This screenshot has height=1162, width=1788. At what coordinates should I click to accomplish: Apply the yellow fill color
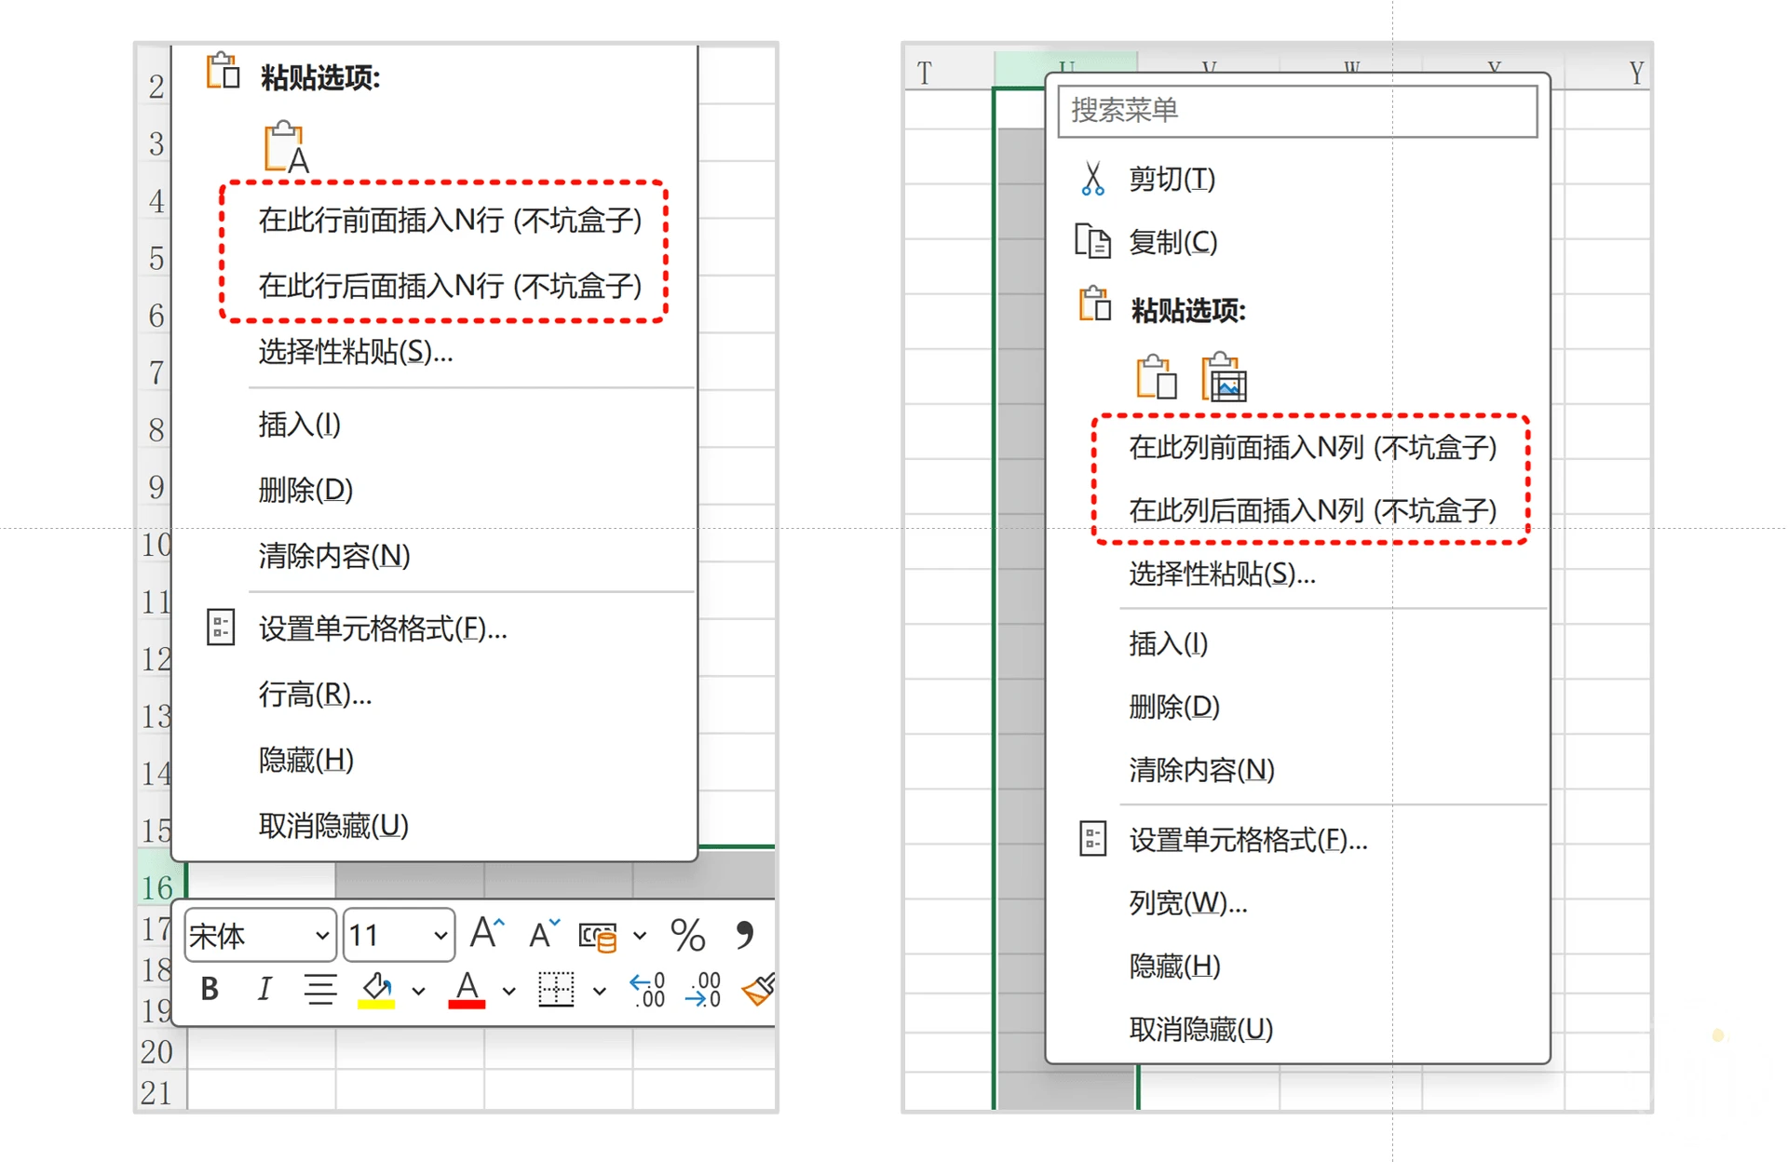pos(376,990)
